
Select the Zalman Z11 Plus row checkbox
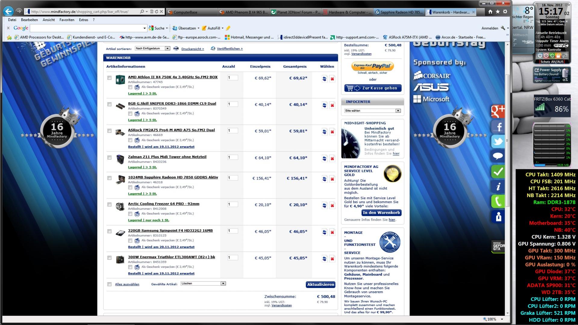pos(109,158)
